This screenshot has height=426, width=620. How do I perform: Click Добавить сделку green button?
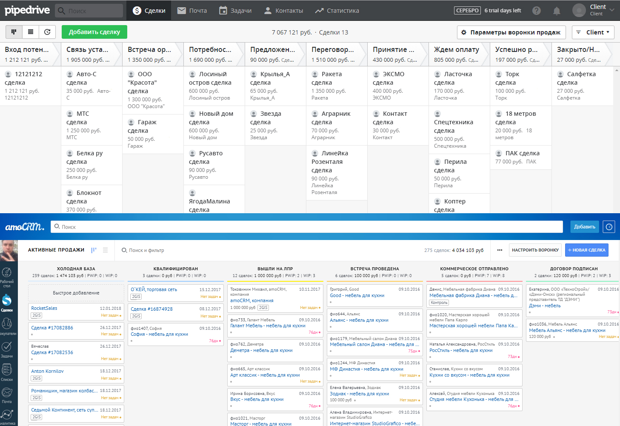94,32
